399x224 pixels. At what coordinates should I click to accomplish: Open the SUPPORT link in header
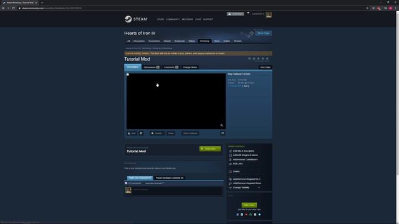click(208, 19)
